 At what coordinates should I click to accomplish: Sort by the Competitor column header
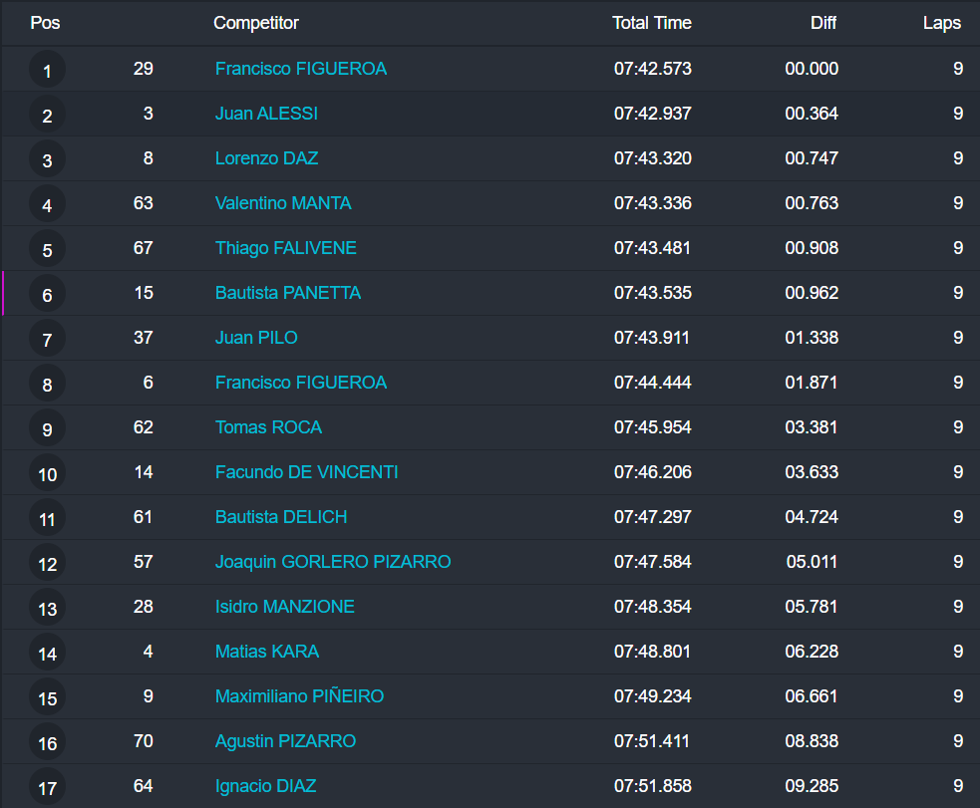tap(256, 23)
